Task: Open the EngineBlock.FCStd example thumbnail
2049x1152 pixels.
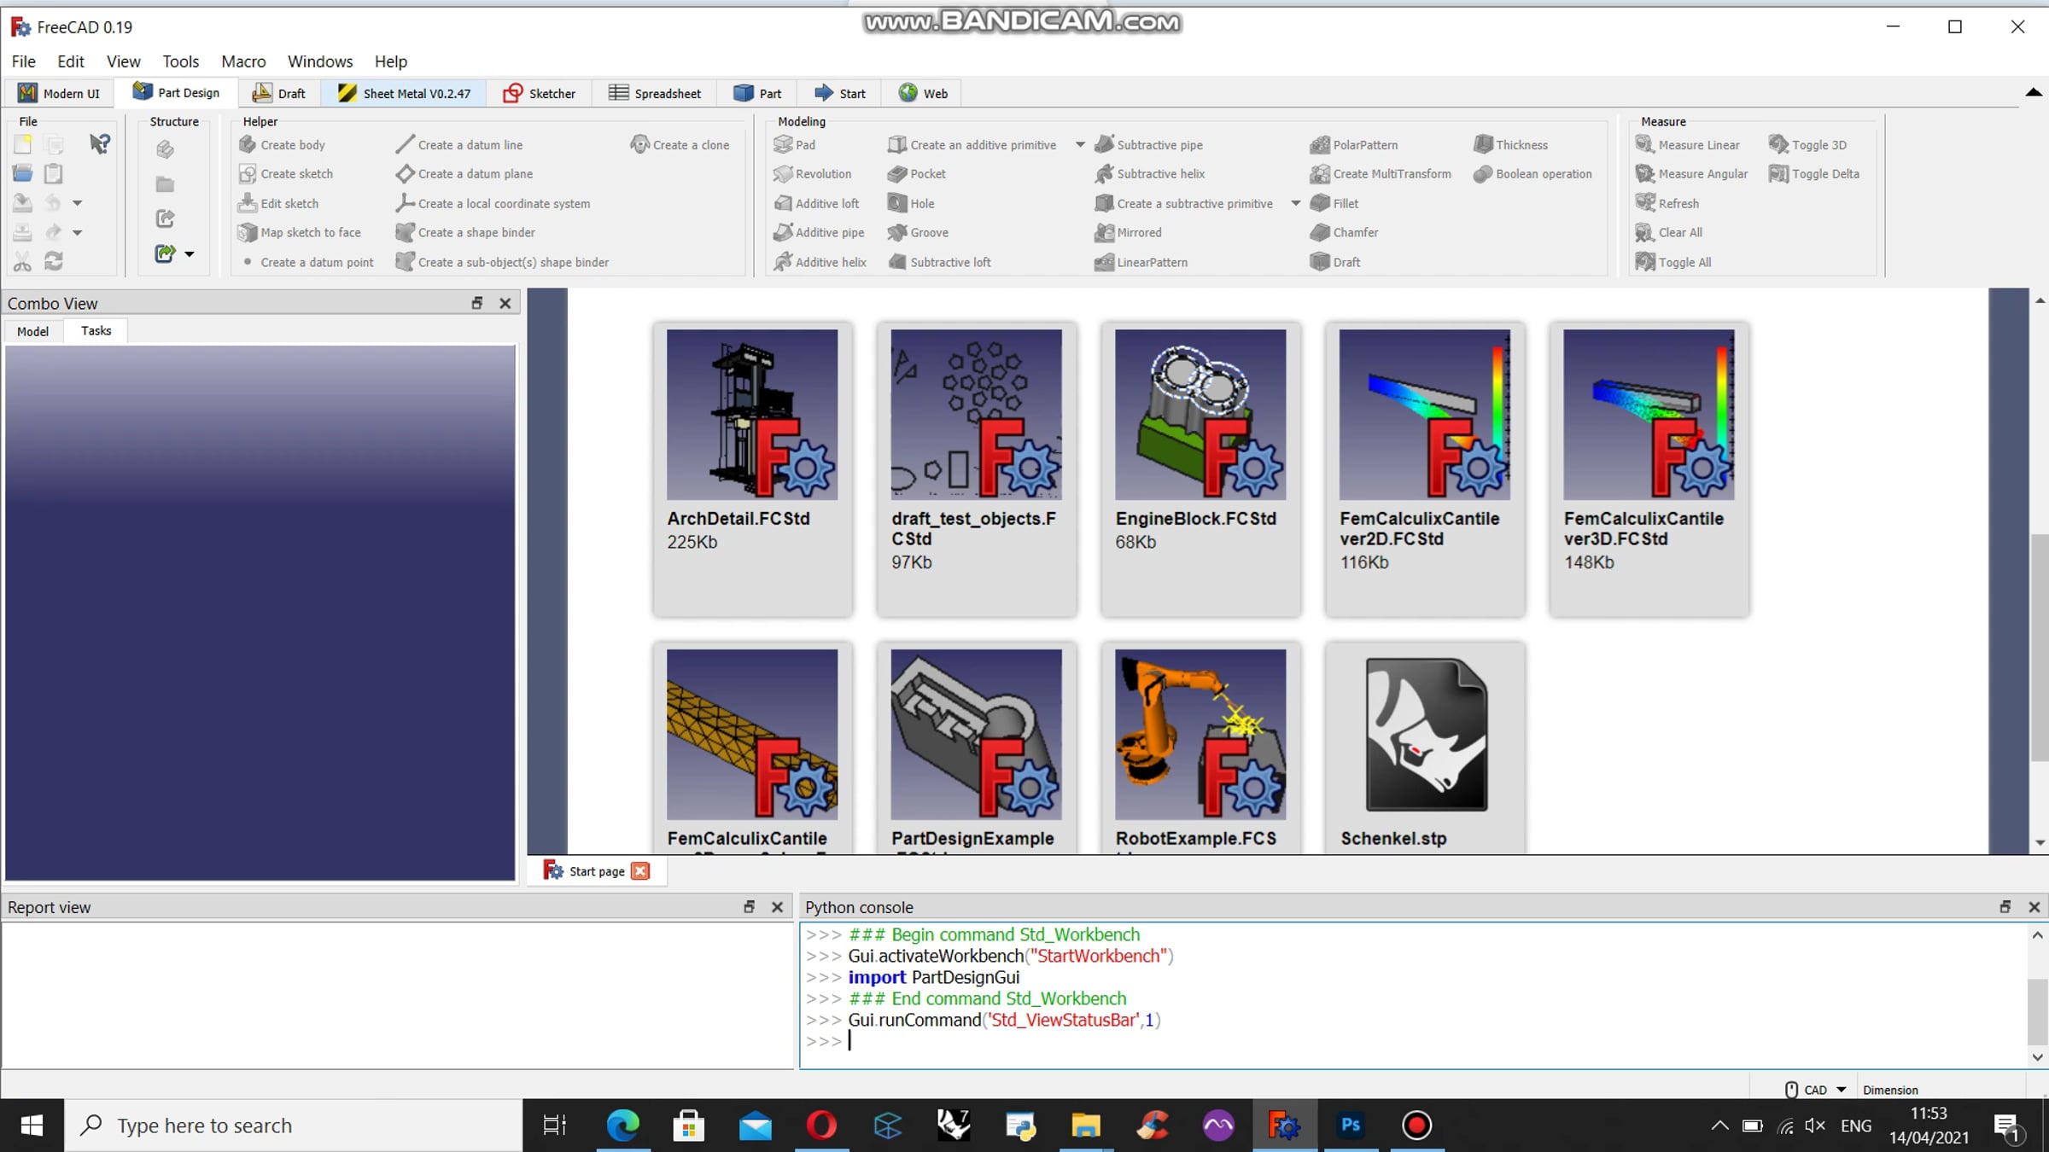Action: point(1200,415)
